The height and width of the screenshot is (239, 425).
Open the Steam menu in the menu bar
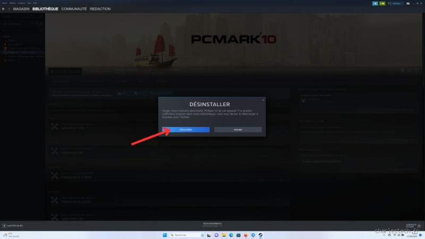[x=5, y=3]
